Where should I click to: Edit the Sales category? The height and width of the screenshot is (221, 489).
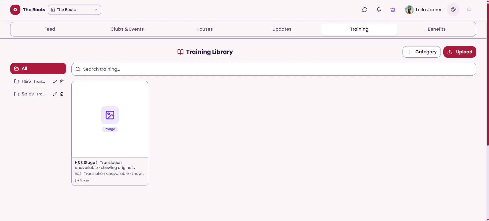point(55,94)
